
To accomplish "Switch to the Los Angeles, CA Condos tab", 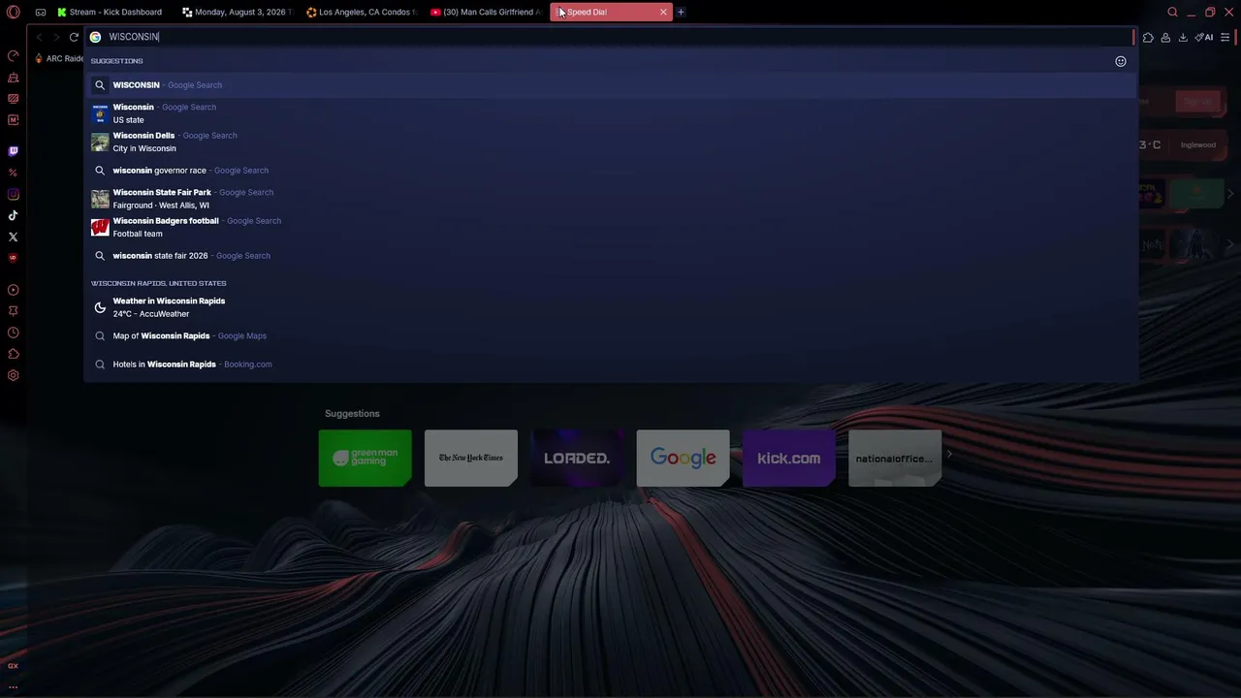I will [362, 13].
